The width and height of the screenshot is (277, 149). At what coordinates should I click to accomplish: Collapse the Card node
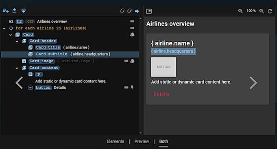tap(11, 35)
